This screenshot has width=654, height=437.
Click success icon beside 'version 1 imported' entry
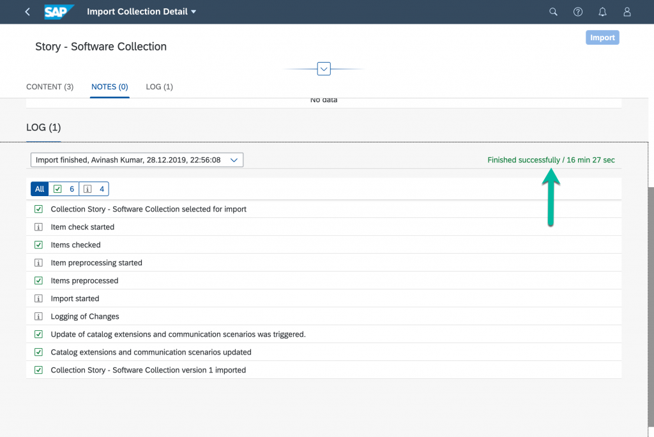point(38,370)
